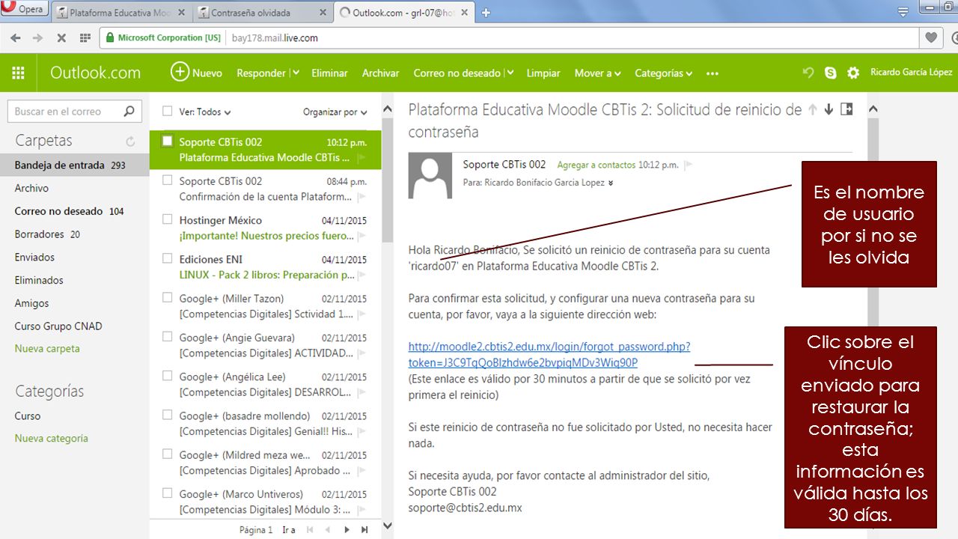Viewport: 958px width, 539px height.
Task: Go back with the browser back arrow
Action: (x=15, y=38)
